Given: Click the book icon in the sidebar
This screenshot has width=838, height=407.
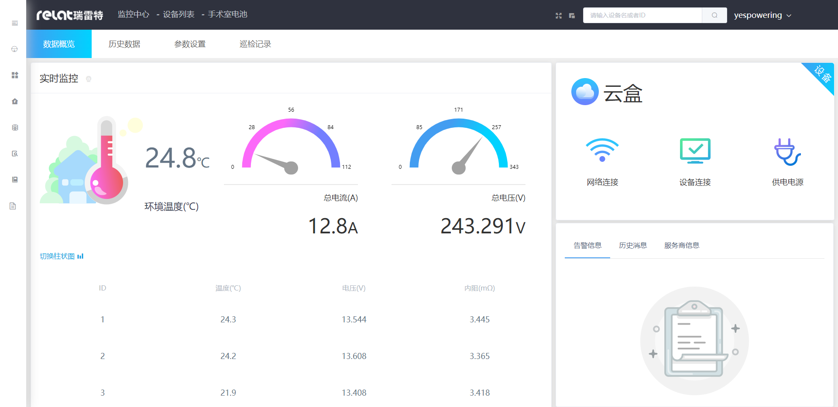Looking at the screenshot, I should (15, 180).
